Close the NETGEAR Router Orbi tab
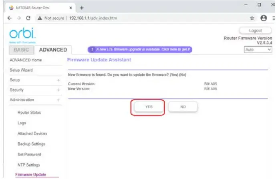This screenshot has width=276, height=179. tap(71, 8)
